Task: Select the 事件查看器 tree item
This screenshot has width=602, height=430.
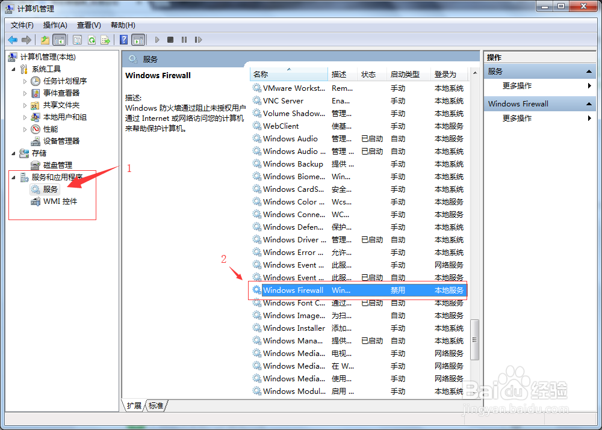Action: pos(61,93)
